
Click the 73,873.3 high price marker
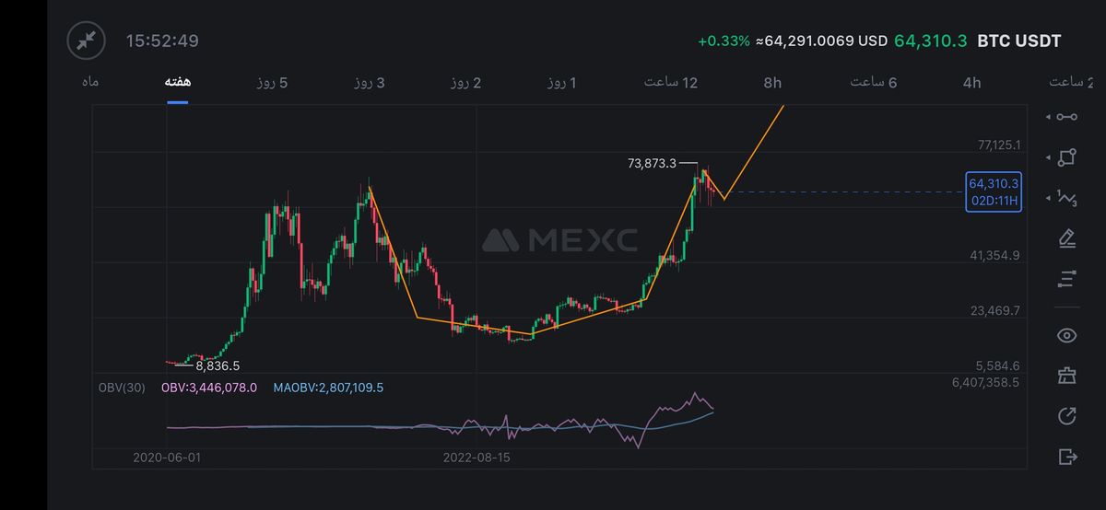pyautogui.click(x=652, y=163)
